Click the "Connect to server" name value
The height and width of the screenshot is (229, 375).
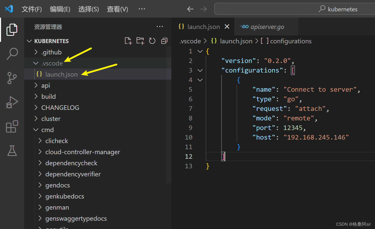click(x=320, y=89)
